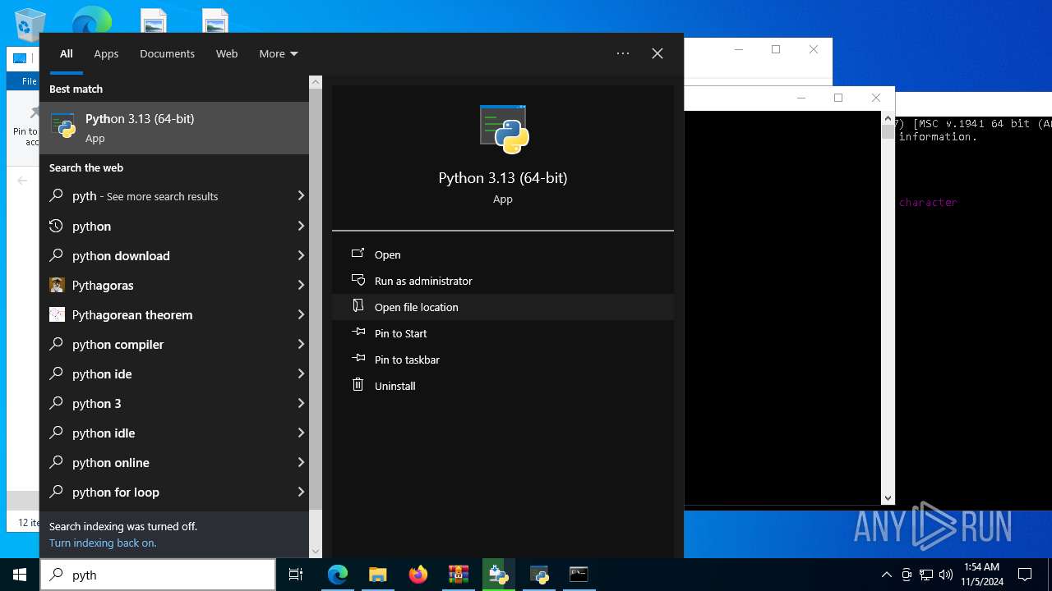Open the notification center icon
Image resolution: width=1052 pixels, height=591 pixels.
pos(1025,575)
